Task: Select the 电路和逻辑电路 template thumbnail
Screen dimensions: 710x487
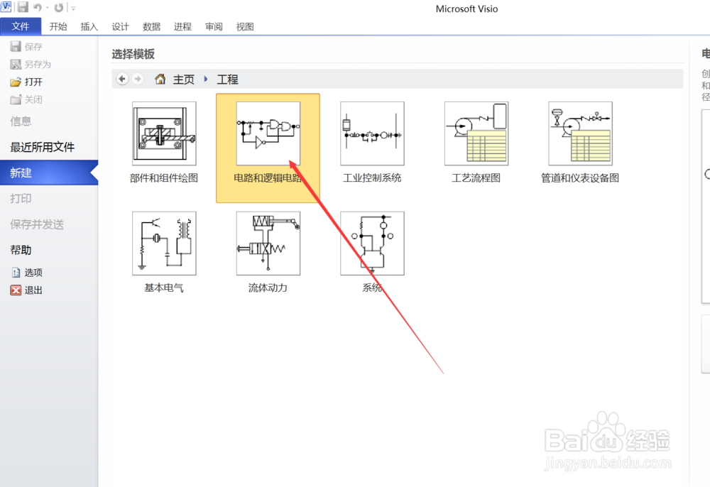Action: tap(268, 133)
